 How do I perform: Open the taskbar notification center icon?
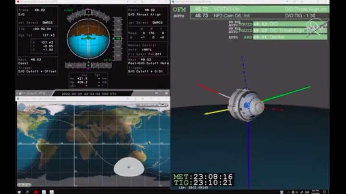(x=324, y=192)
